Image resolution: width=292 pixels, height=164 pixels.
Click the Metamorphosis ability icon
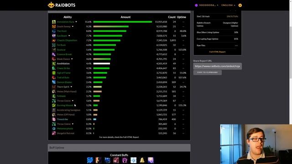coord(54,128)
